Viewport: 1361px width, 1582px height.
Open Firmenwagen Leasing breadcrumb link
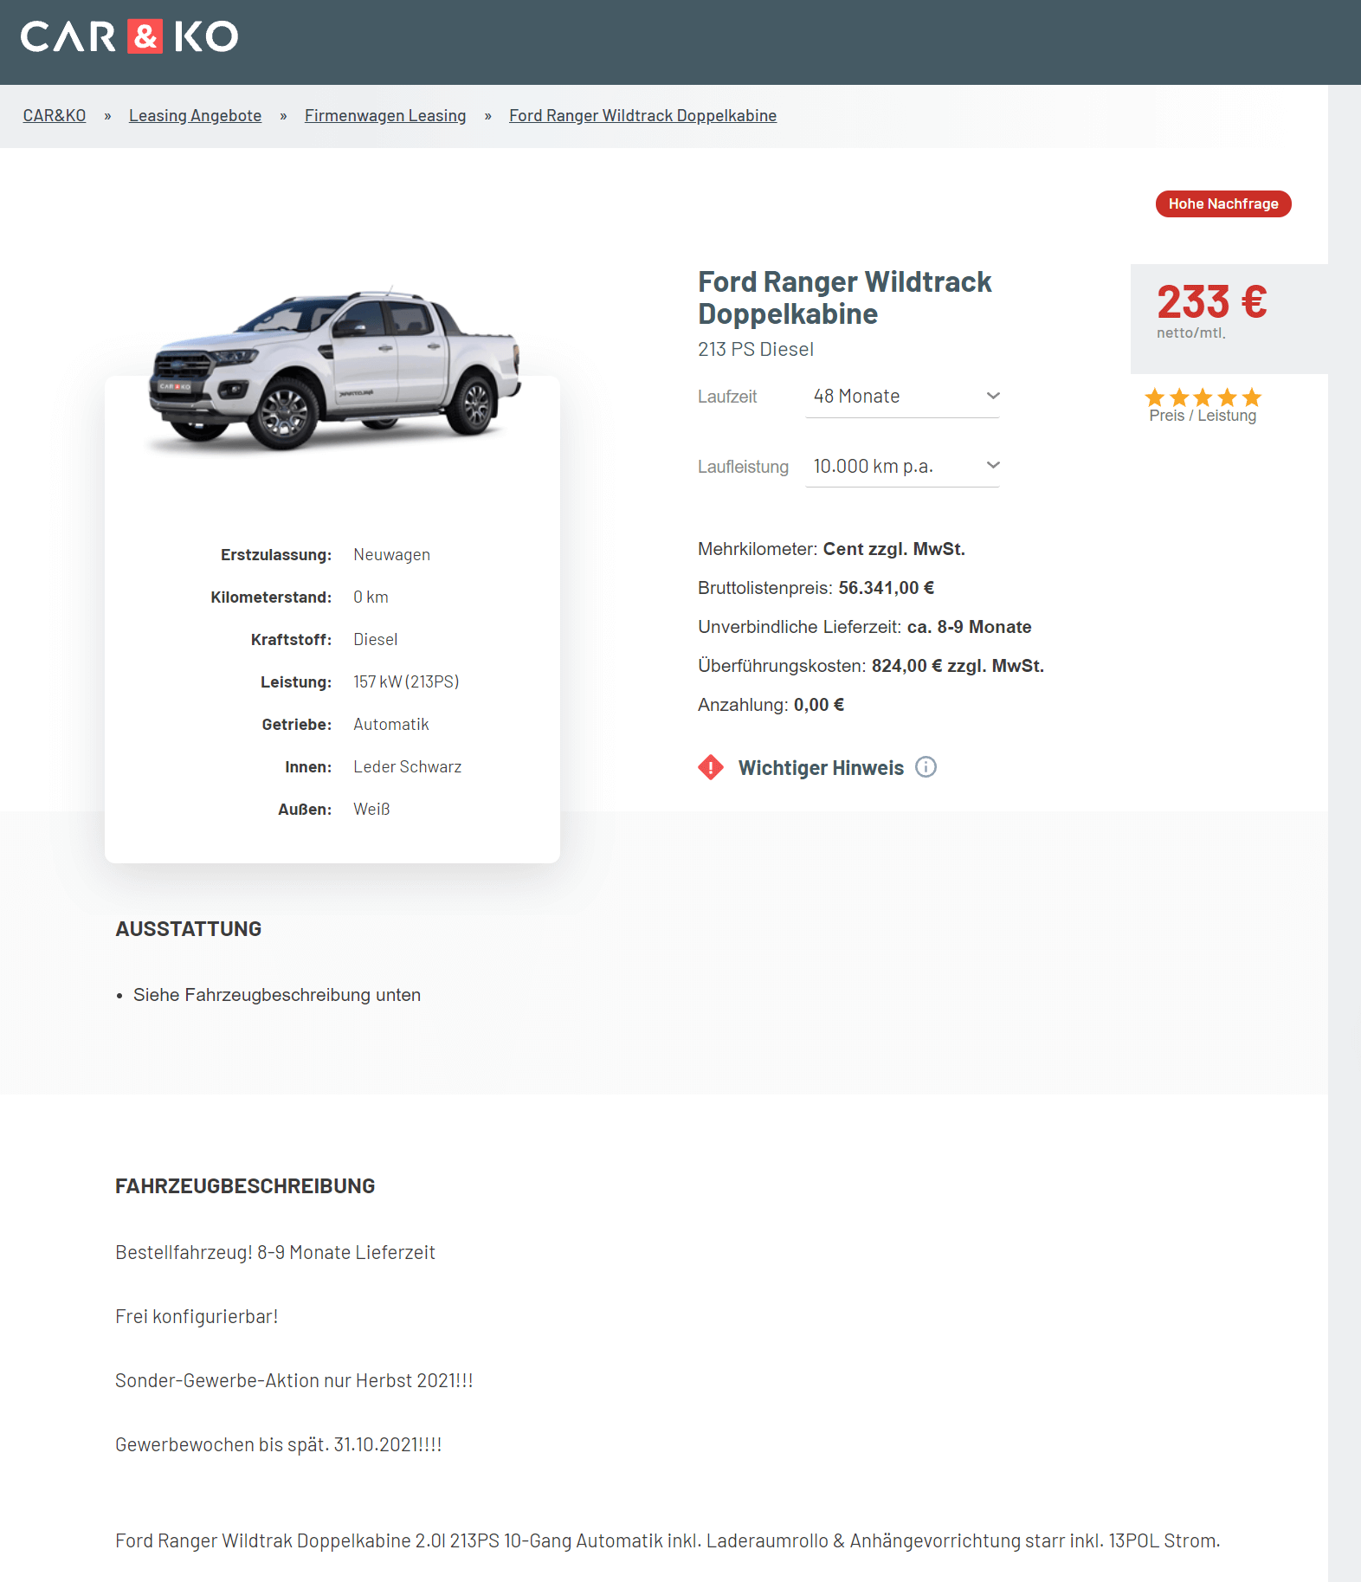pos(385,115)
